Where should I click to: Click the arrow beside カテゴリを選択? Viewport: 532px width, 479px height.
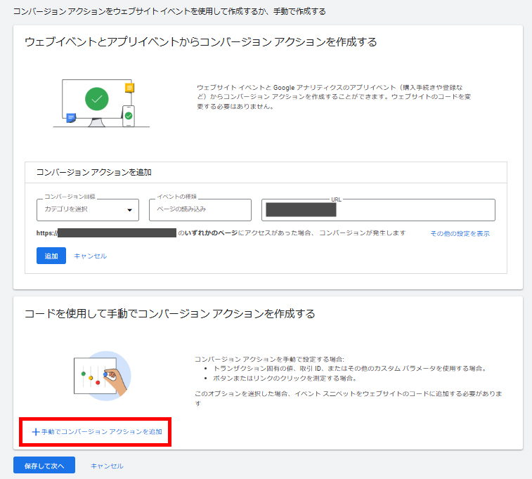click(x=129, y=210)
